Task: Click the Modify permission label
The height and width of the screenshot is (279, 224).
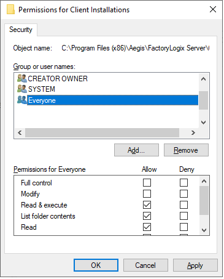Action: pos(30,194)
